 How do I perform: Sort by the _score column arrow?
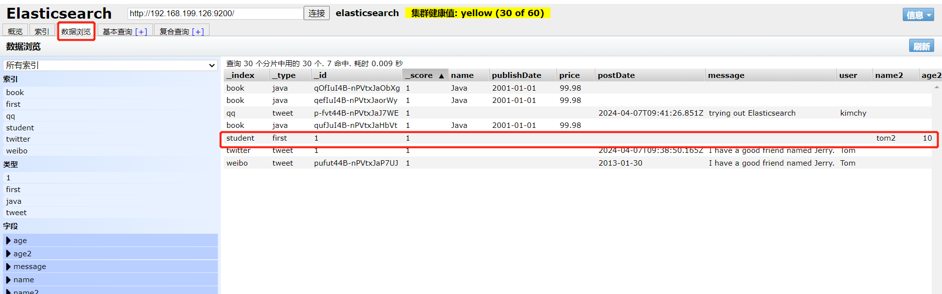[441, 75]
